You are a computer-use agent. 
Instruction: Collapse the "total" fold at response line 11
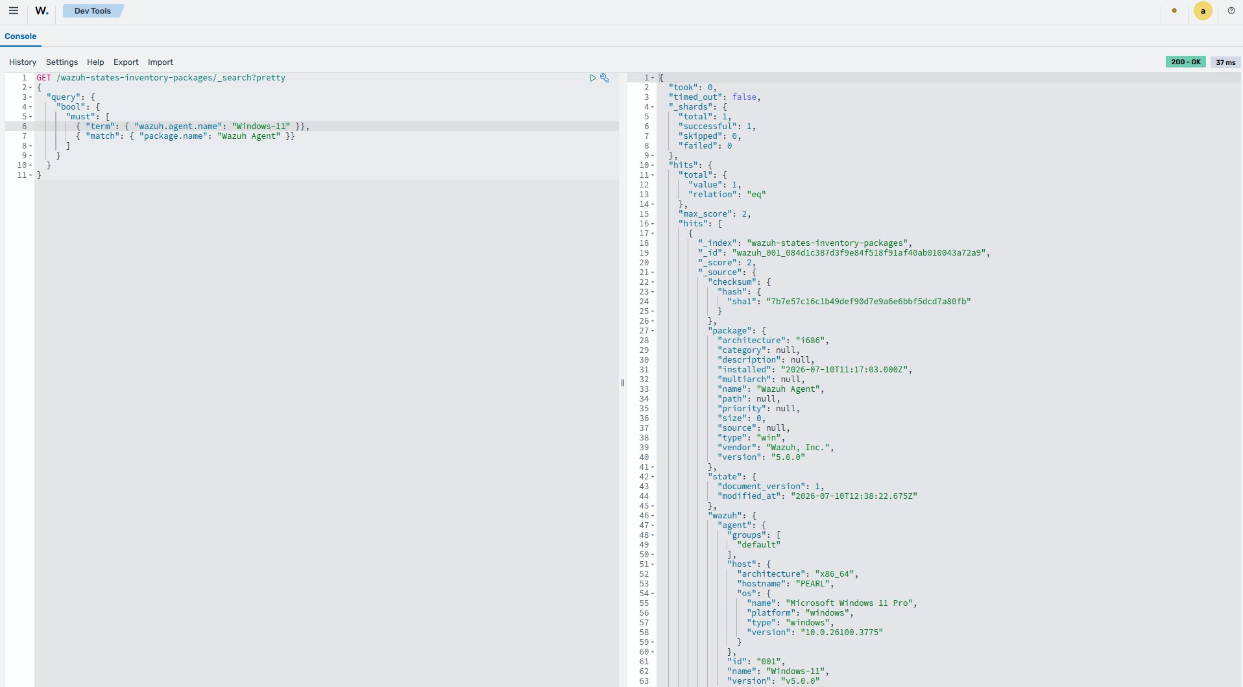pyautogui.click(x=653, y=175)
